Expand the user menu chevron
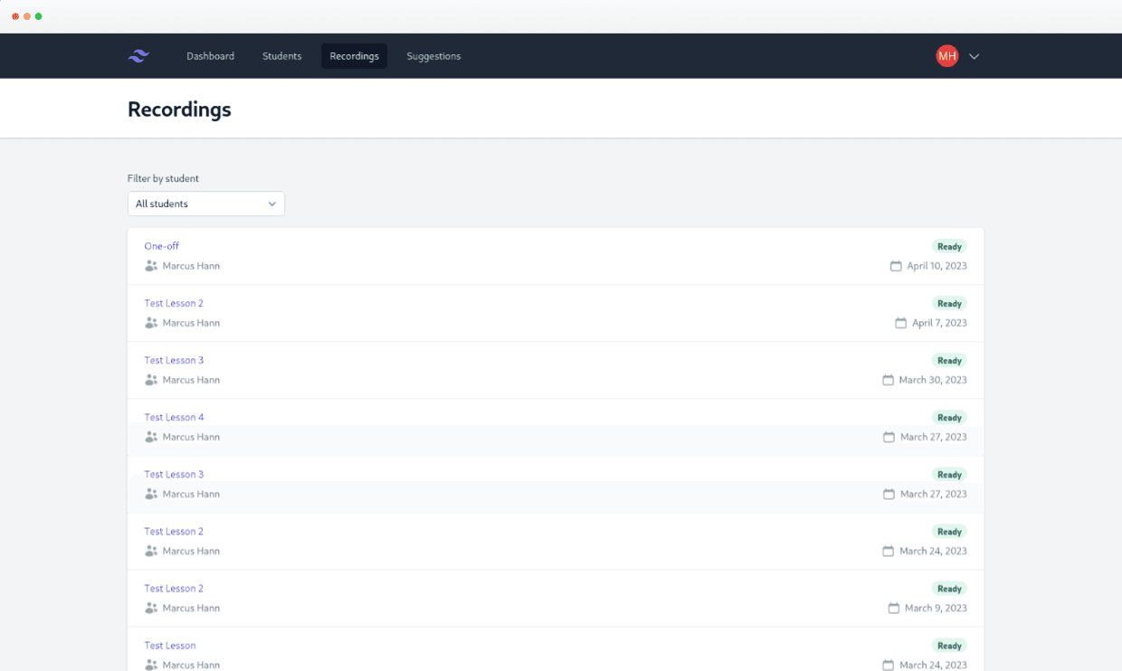 click(975, 56)
